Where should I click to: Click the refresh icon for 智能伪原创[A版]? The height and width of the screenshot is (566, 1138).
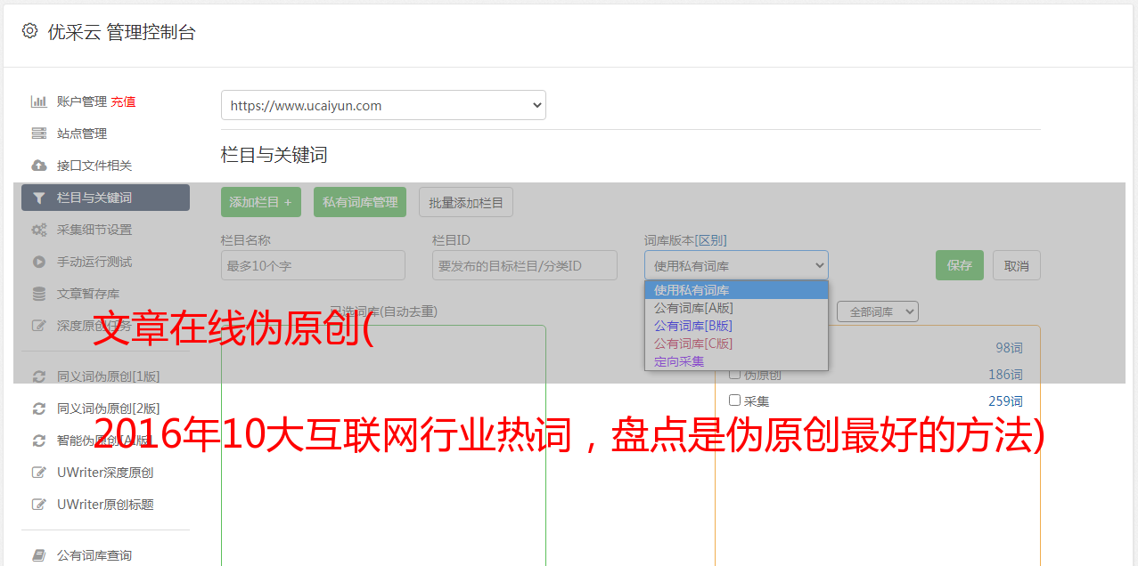pos(39,441)
